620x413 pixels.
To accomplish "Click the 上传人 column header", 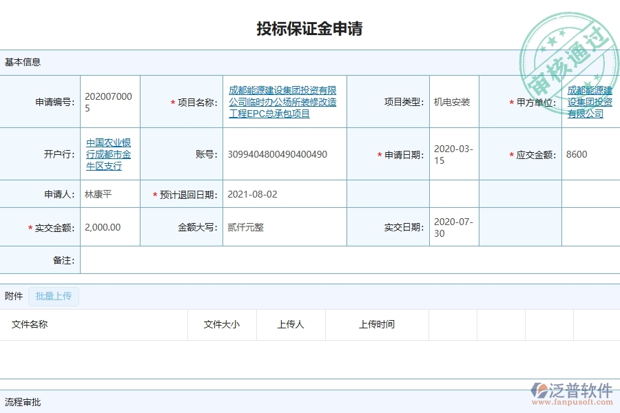I will [x=290, y=324].
